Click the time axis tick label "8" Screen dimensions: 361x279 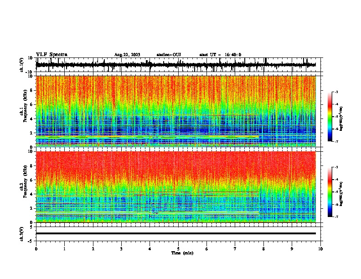pyautogui.click(x=263, y=249)
